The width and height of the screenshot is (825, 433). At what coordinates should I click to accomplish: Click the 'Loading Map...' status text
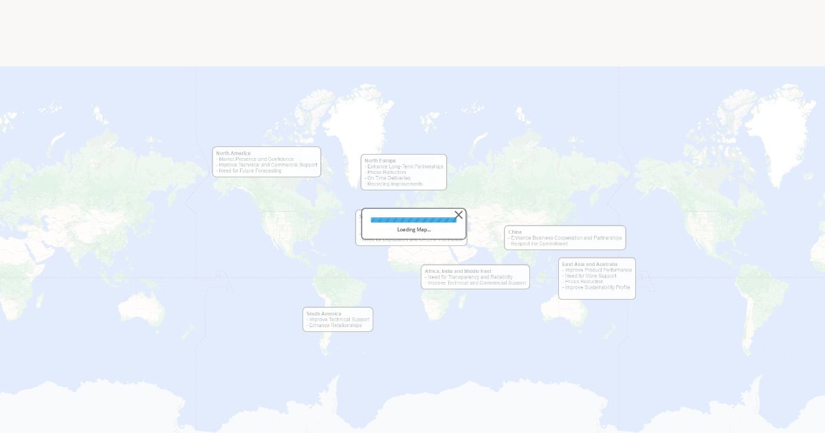pyautogui.click(x=414, y=230)
